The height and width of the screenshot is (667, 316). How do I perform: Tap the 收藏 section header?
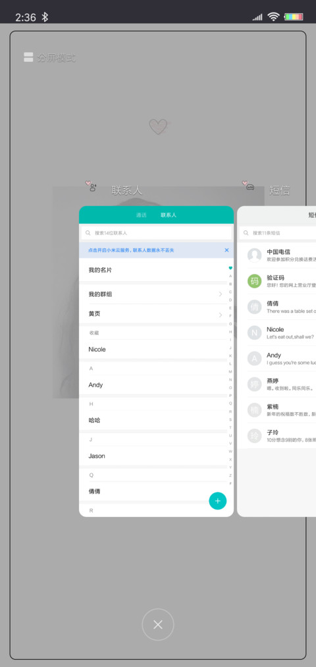(94, 333)
